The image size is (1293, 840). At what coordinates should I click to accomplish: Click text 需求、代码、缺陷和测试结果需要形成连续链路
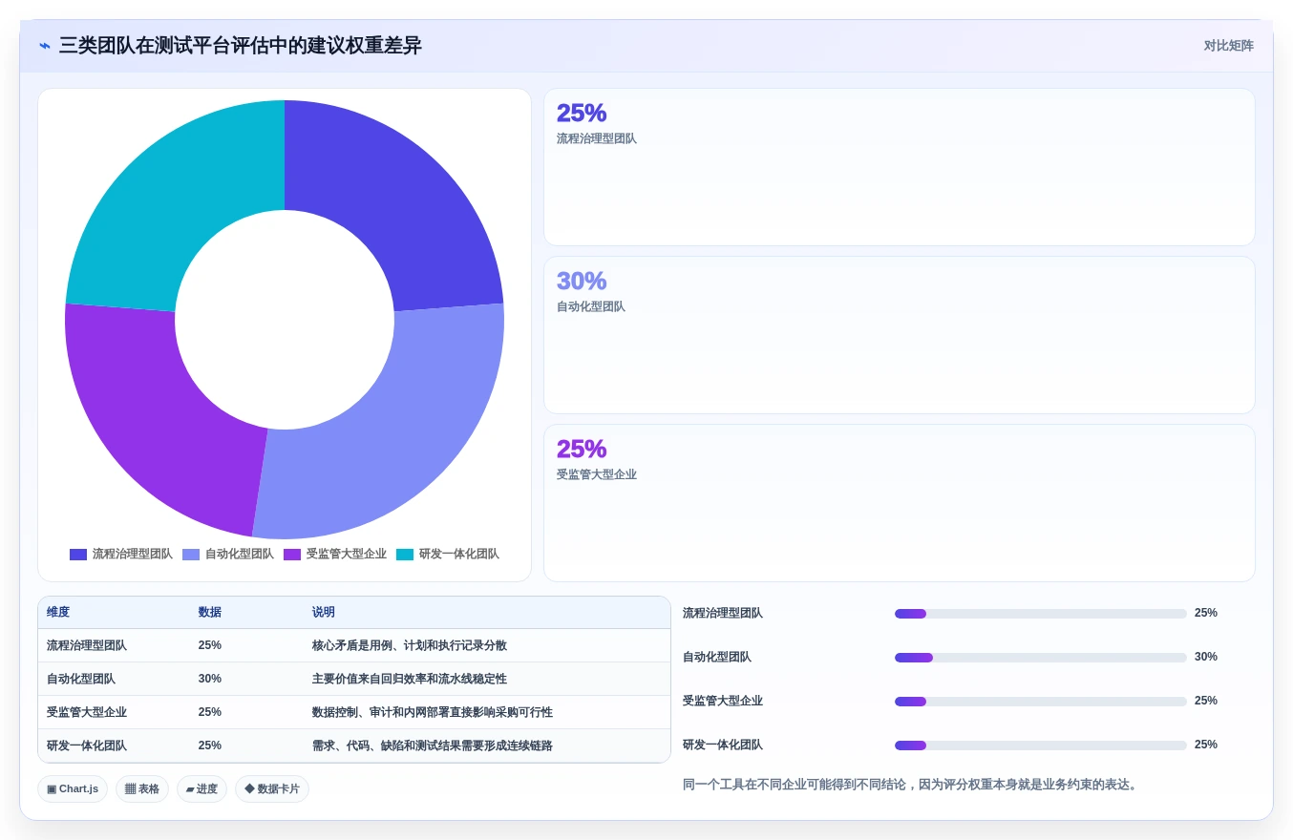pos(433,745)
